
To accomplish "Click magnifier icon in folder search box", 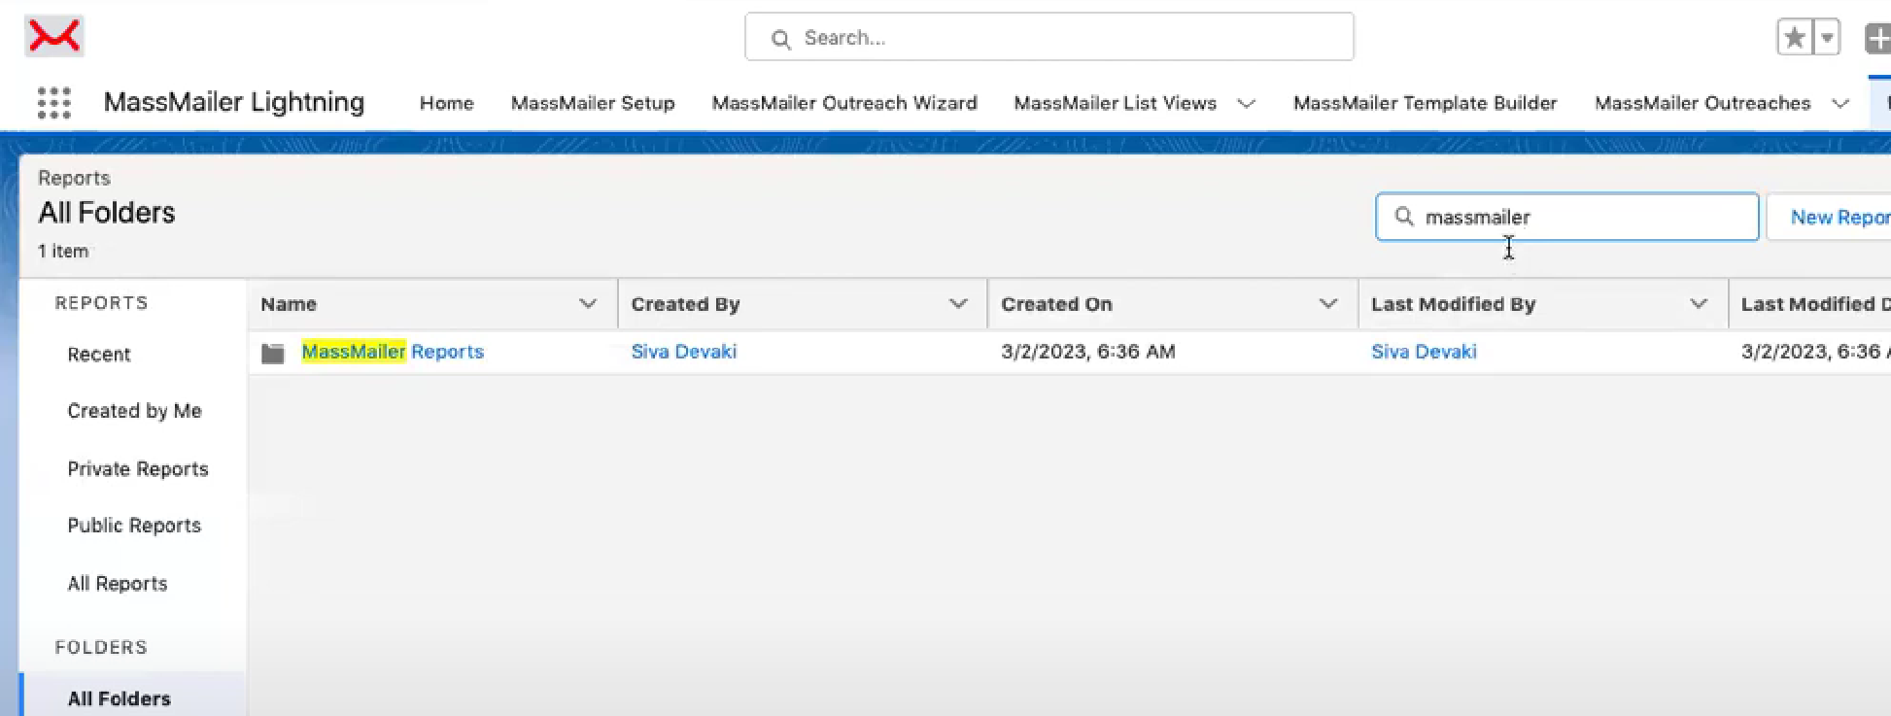I will tap(1404, 216).
